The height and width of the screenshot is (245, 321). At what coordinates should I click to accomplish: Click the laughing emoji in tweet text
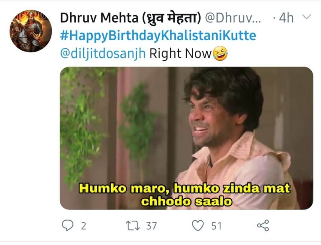click(x=220, y=53)
